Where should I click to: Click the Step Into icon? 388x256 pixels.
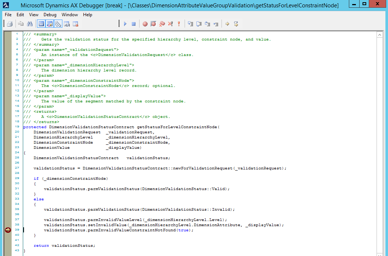tap(190, 24)
